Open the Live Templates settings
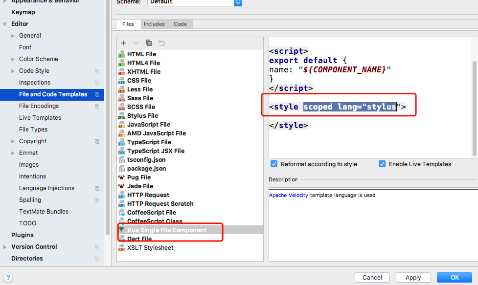The width and height of the screenshot is (478, 285). click(x=40, y=118)
